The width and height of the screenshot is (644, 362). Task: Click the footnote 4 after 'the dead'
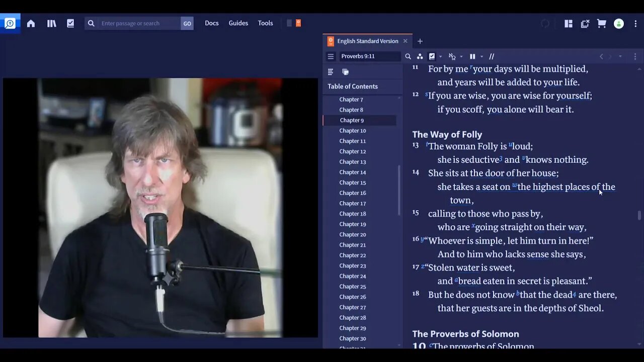574,294
